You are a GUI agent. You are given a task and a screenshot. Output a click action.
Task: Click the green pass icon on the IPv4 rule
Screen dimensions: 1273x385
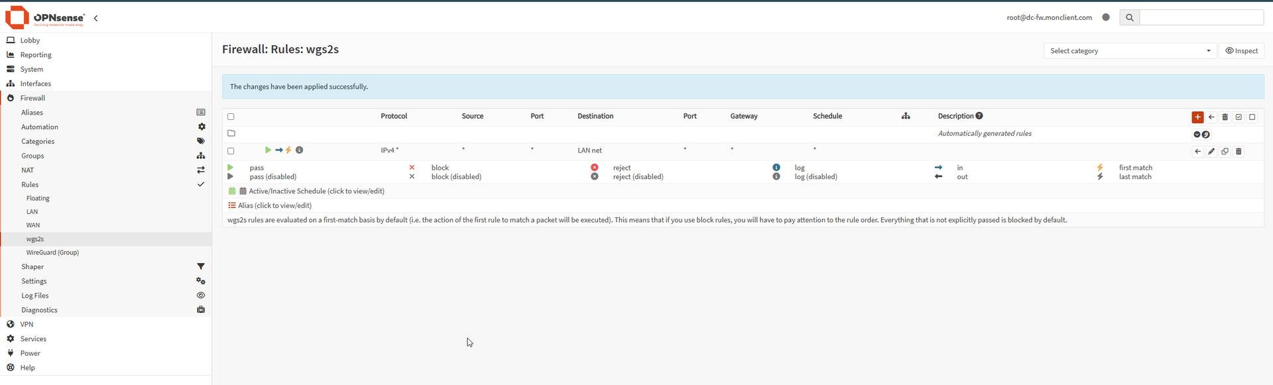click(x=268, y=150)
